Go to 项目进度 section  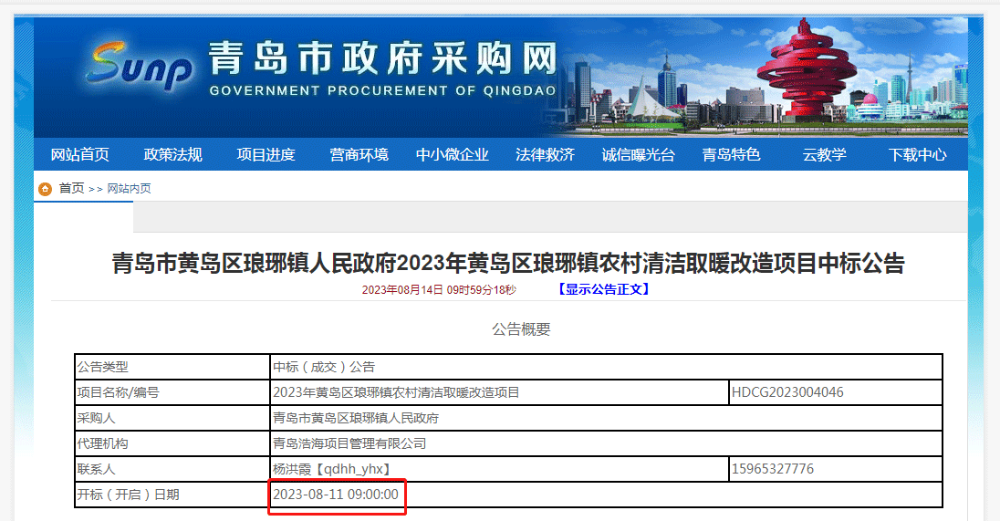click(266, 154)
